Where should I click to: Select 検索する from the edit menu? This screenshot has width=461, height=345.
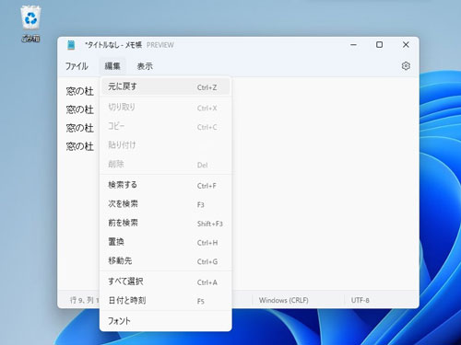click(166, 185)
